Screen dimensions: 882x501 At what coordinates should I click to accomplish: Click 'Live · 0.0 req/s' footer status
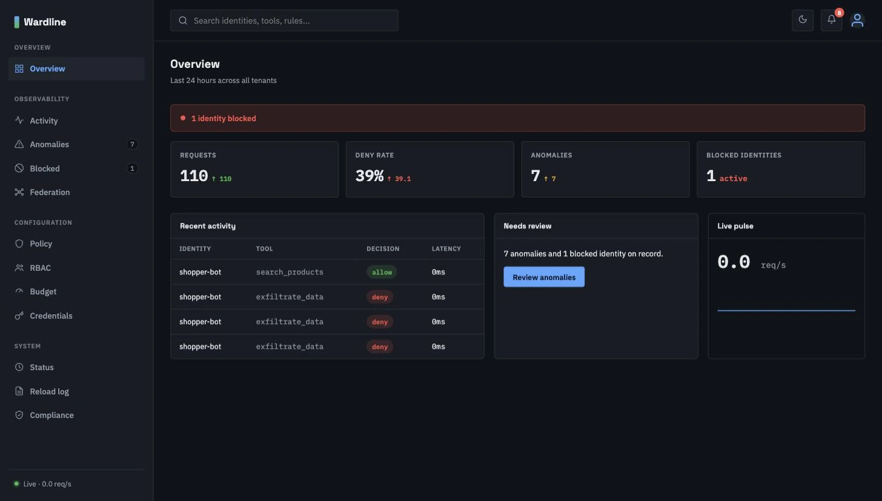[47, 484]
